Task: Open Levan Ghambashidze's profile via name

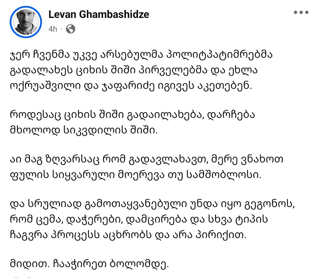Action: click(x=99, y=14)
